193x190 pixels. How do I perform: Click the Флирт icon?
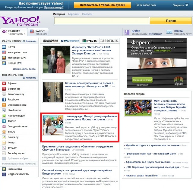[4, 142]
